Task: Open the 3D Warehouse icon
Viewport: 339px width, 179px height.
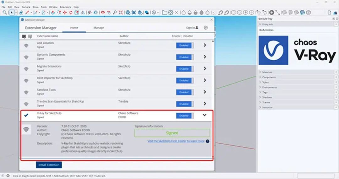Action: pos(128,13)
